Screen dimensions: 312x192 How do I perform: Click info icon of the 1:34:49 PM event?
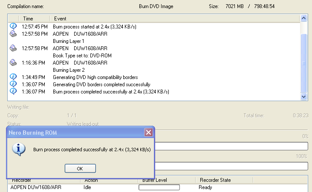[x=13, y=77]
